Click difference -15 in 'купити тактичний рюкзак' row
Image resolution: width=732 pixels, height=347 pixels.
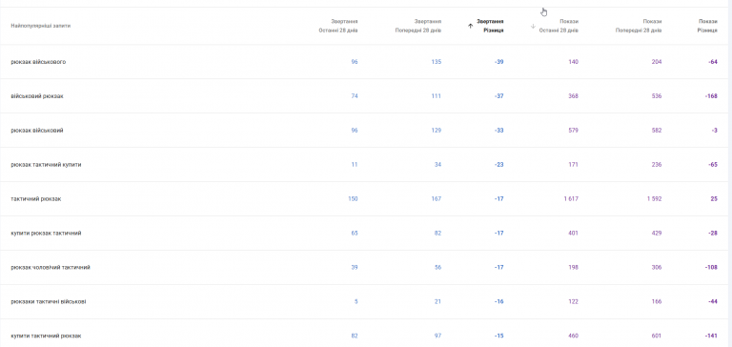[499, 336]
